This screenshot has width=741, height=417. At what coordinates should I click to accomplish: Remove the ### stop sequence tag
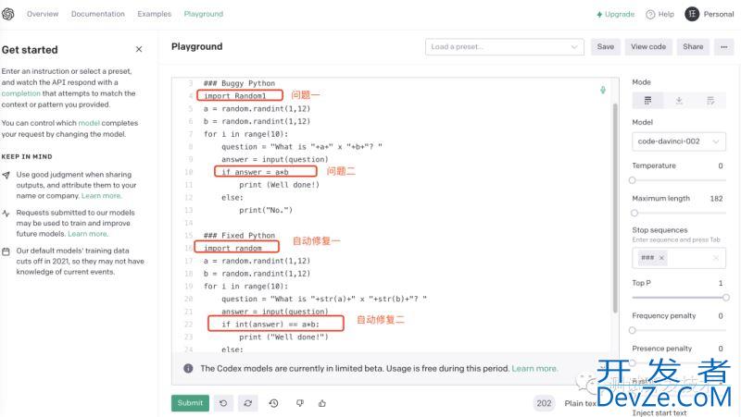click(x=661, y=258)
